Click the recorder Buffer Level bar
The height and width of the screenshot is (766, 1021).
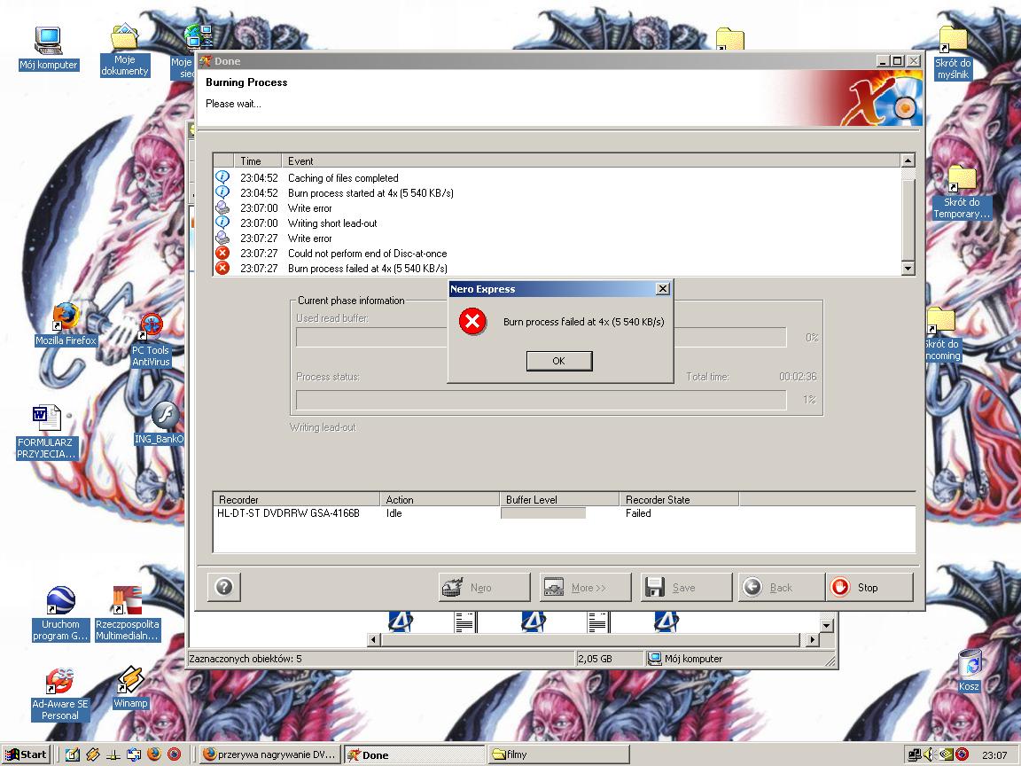(543, 513)
